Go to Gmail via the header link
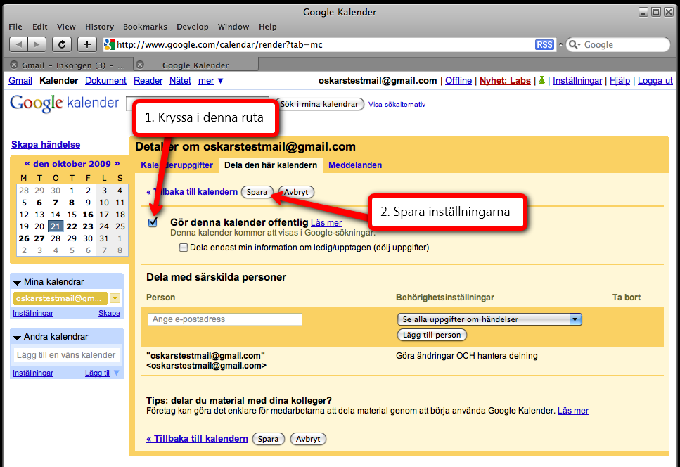The width and height of the screenshot is (680, 467). tap(20, 81)
